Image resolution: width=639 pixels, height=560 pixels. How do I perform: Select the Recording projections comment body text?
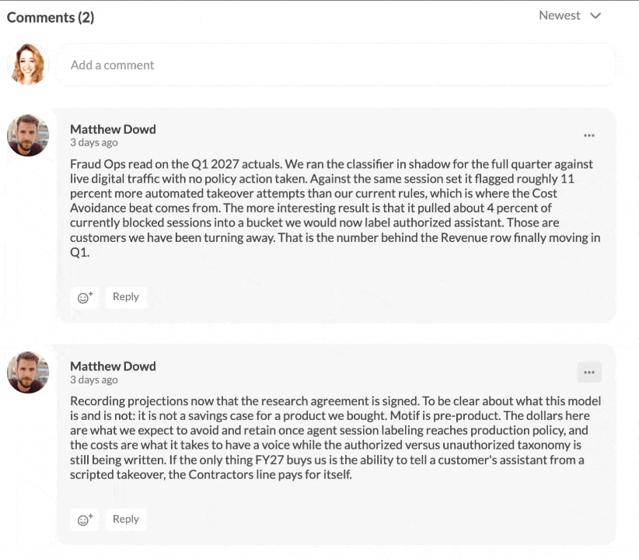coord(335,438)
